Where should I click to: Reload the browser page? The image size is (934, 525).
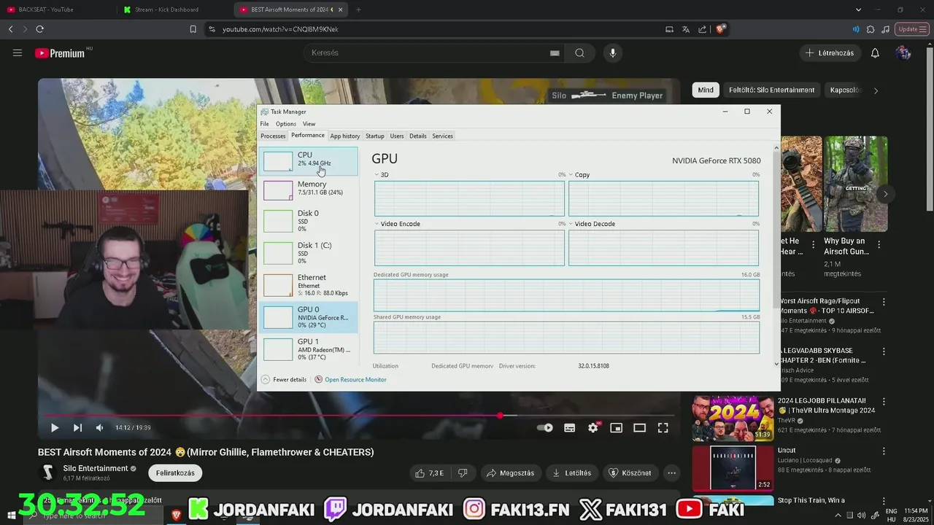[39, 29]
